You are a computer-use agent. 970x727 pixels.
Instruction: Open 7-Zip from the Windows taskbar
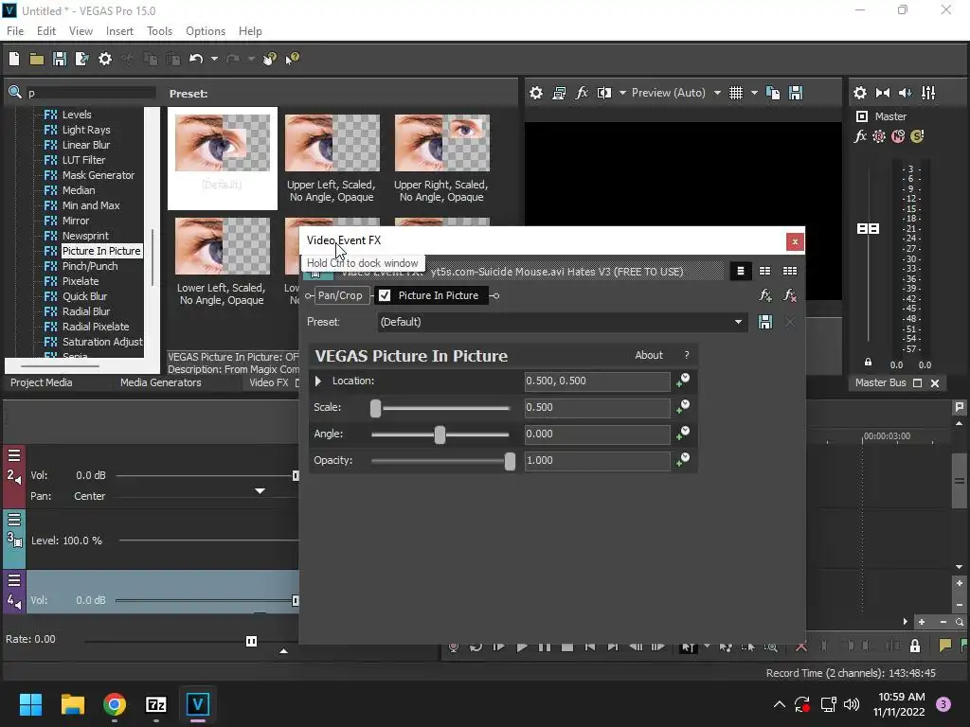(x=156, y=704)
